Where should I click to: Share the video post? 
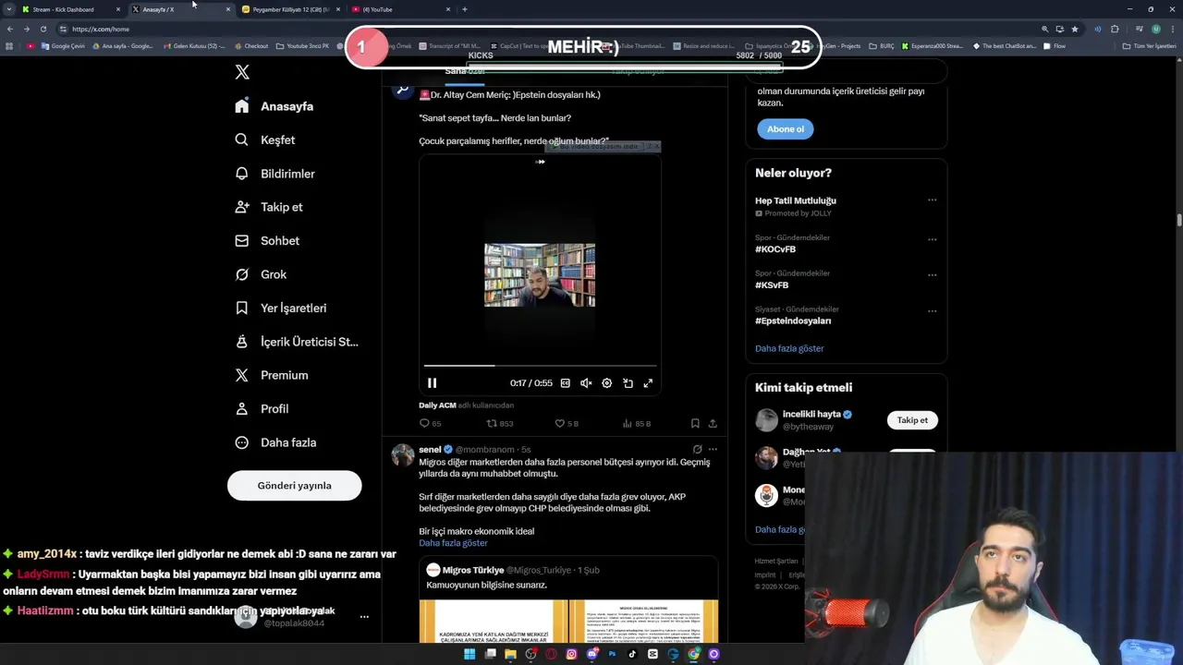[x=713, y=423]
